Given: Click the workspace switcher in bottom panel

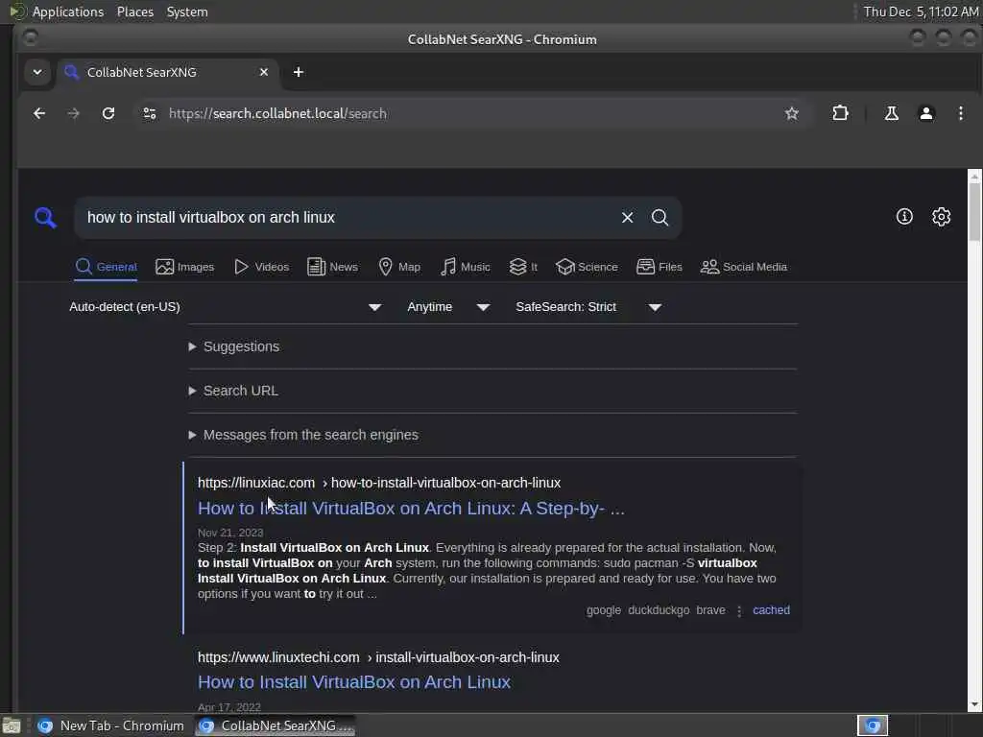Looking at the screenshot, I should pyautogui.click(x=872, y=725).
